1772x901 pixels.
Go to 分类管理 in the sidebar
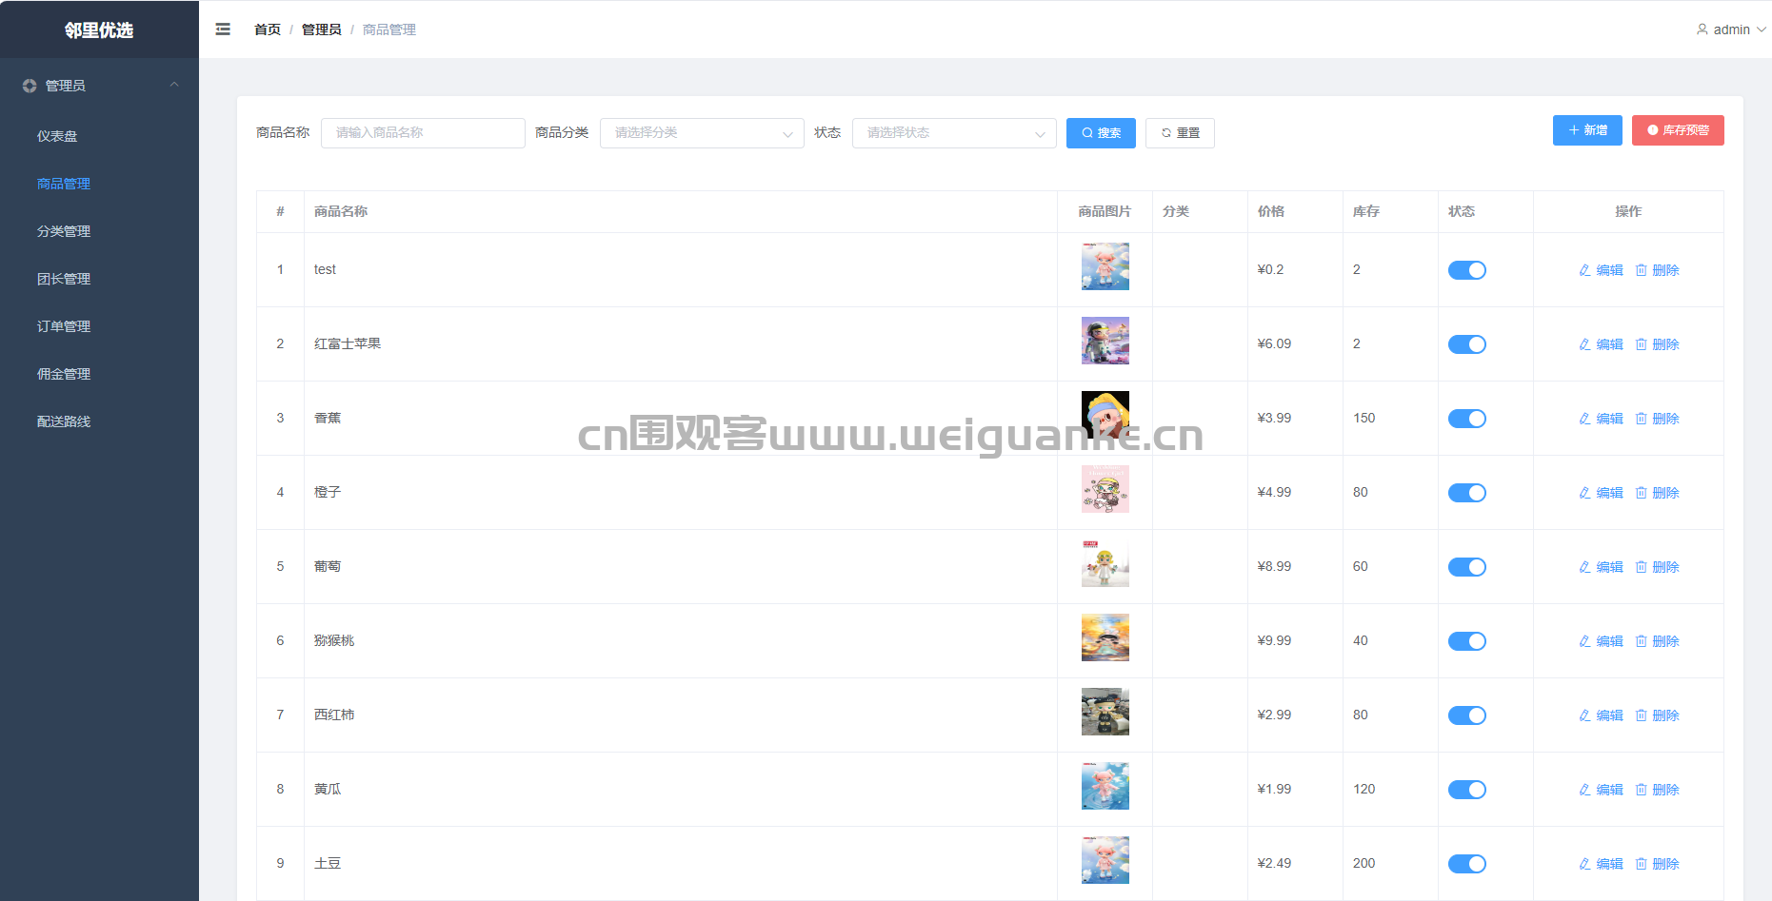64,231
